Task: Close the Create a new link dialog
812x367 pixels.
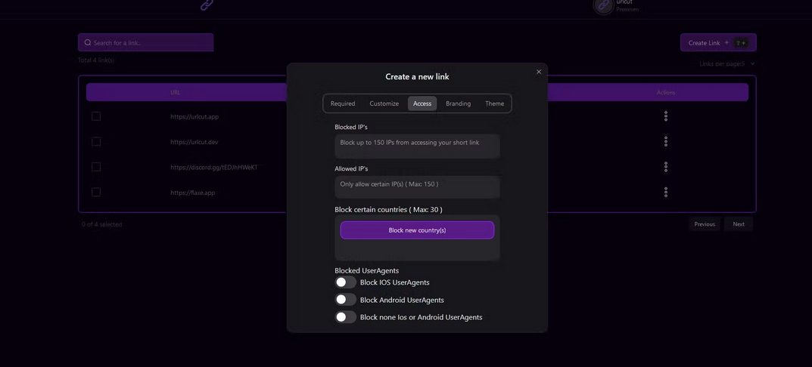Action: (x=539, y=72)
